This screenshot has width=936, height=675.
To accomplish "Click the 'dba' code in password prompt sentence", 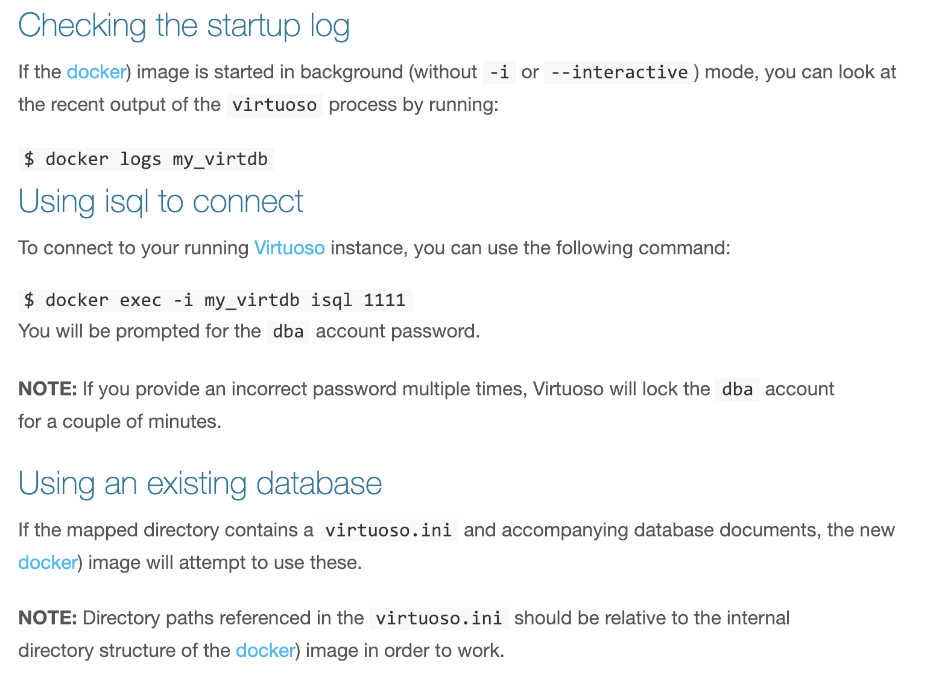I will pos(288,331).
